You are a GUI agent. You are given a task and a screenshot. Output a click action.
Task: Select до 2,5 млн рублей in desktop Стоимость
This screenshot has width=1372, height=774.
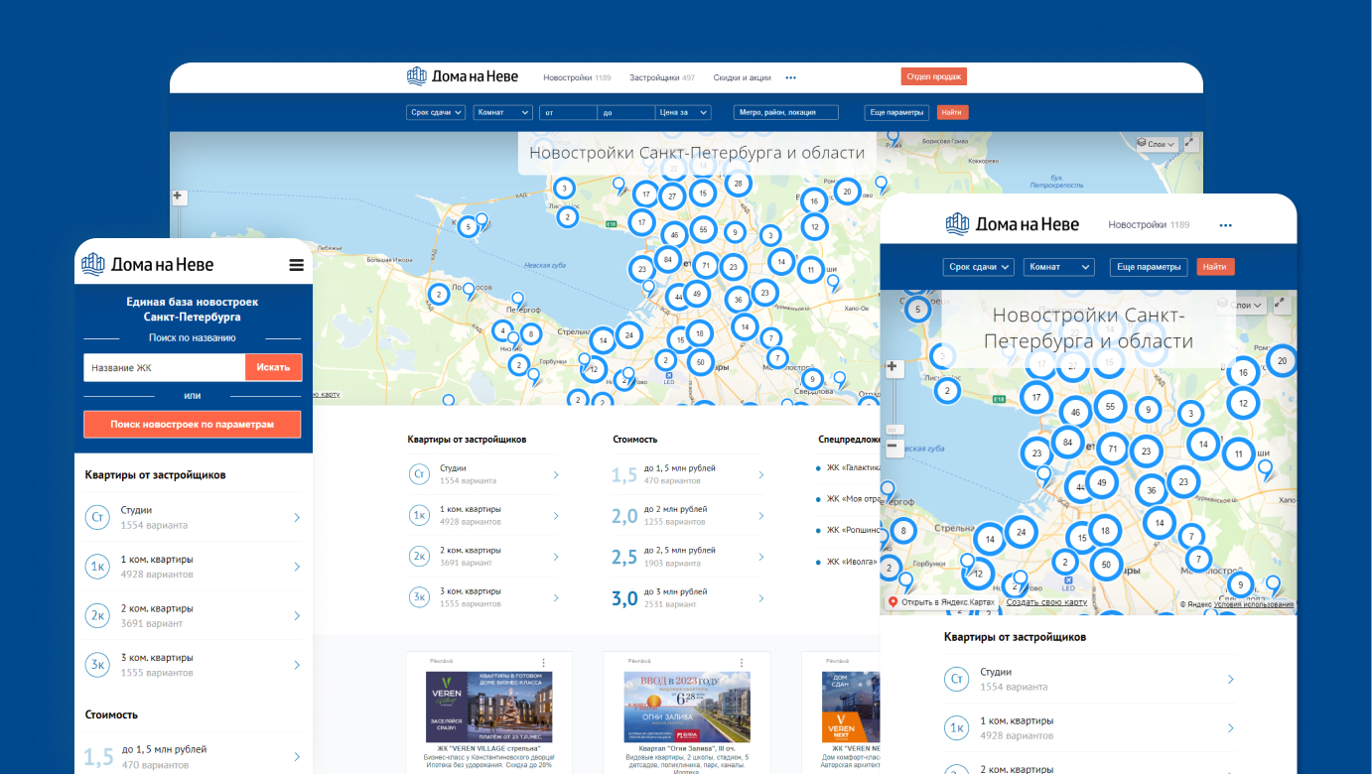coord(689,557)
